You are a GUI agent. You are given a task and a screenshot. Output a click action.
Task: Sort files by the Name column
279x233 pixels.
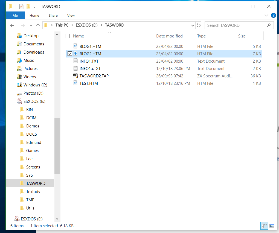click(79, 36)
